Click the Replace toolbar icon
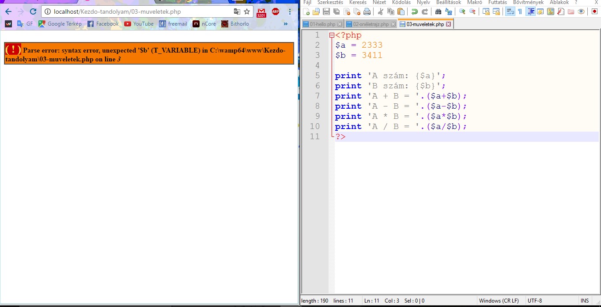This screenshot has height=307, width=601. (448, 11)
